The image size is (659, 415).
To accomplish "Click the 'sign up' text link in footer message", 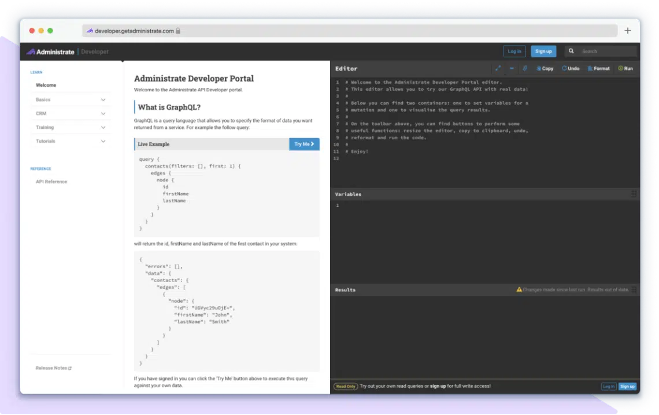I will pyautogui.click(x=438, y=386).
